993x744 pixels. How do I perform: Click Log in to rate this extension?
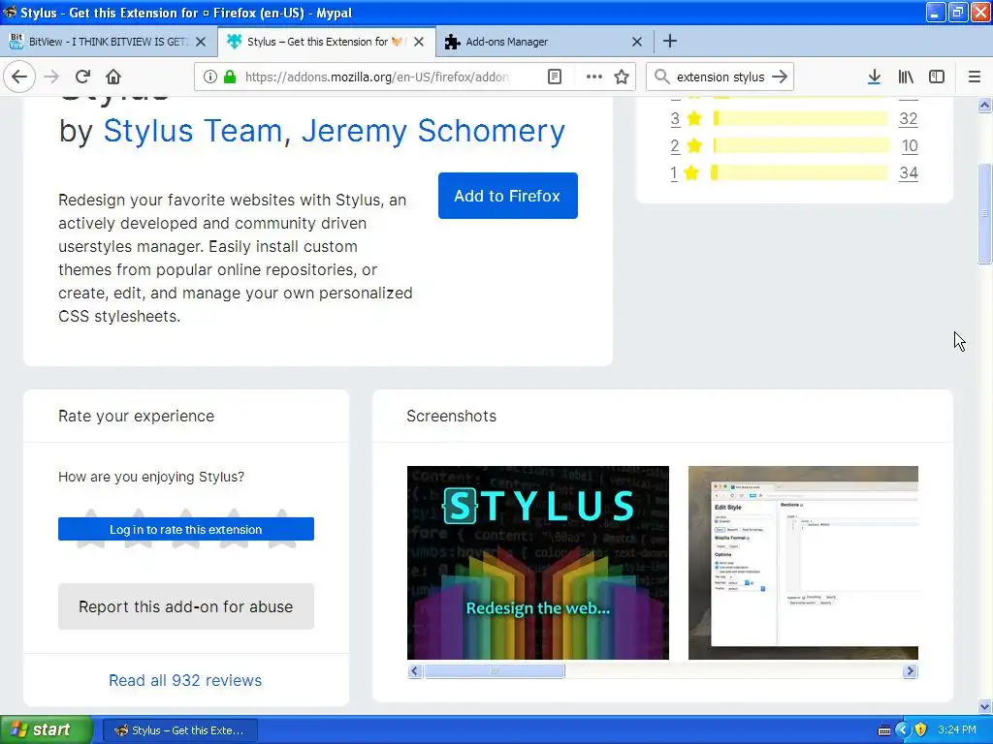pos(185,529)
